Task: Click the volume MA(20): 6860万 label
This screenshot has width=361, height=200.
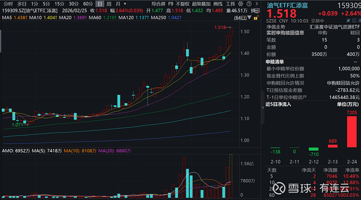Action: point(115,151)
